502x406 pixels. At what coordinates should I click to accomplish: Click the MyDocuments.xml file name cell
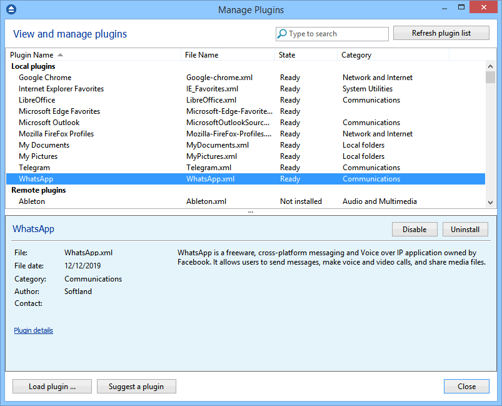[x=218, y=145]
